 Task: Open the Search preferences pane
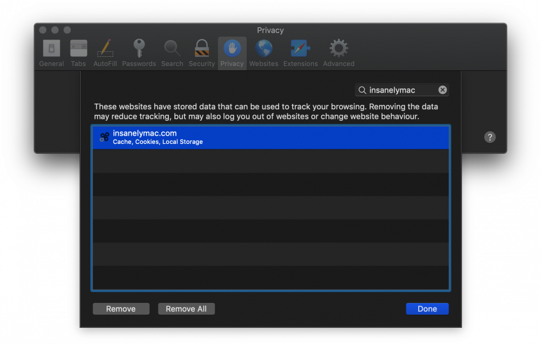coord(172,53)
